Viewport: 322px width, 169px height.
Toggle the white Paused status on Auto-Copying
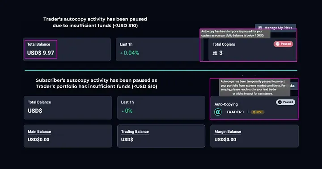click(285, 102)
